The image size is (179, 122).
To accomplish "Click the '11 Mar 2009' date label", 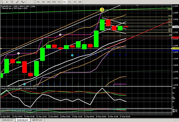I will click(x=5, y=117).
